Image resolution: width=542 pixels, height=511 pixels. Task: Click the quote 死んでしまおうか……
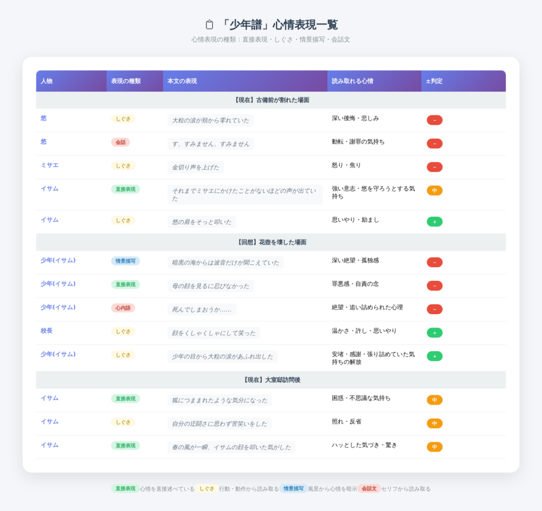[x=202, y=309]
